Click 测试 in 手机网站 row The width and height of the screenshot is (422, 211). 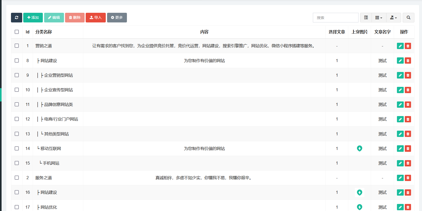coord(382,163)
